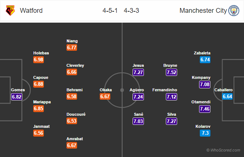
Task: Select Watford's 4-5-1 formation label
Action: pyautogui.click(x=109, y=11)
